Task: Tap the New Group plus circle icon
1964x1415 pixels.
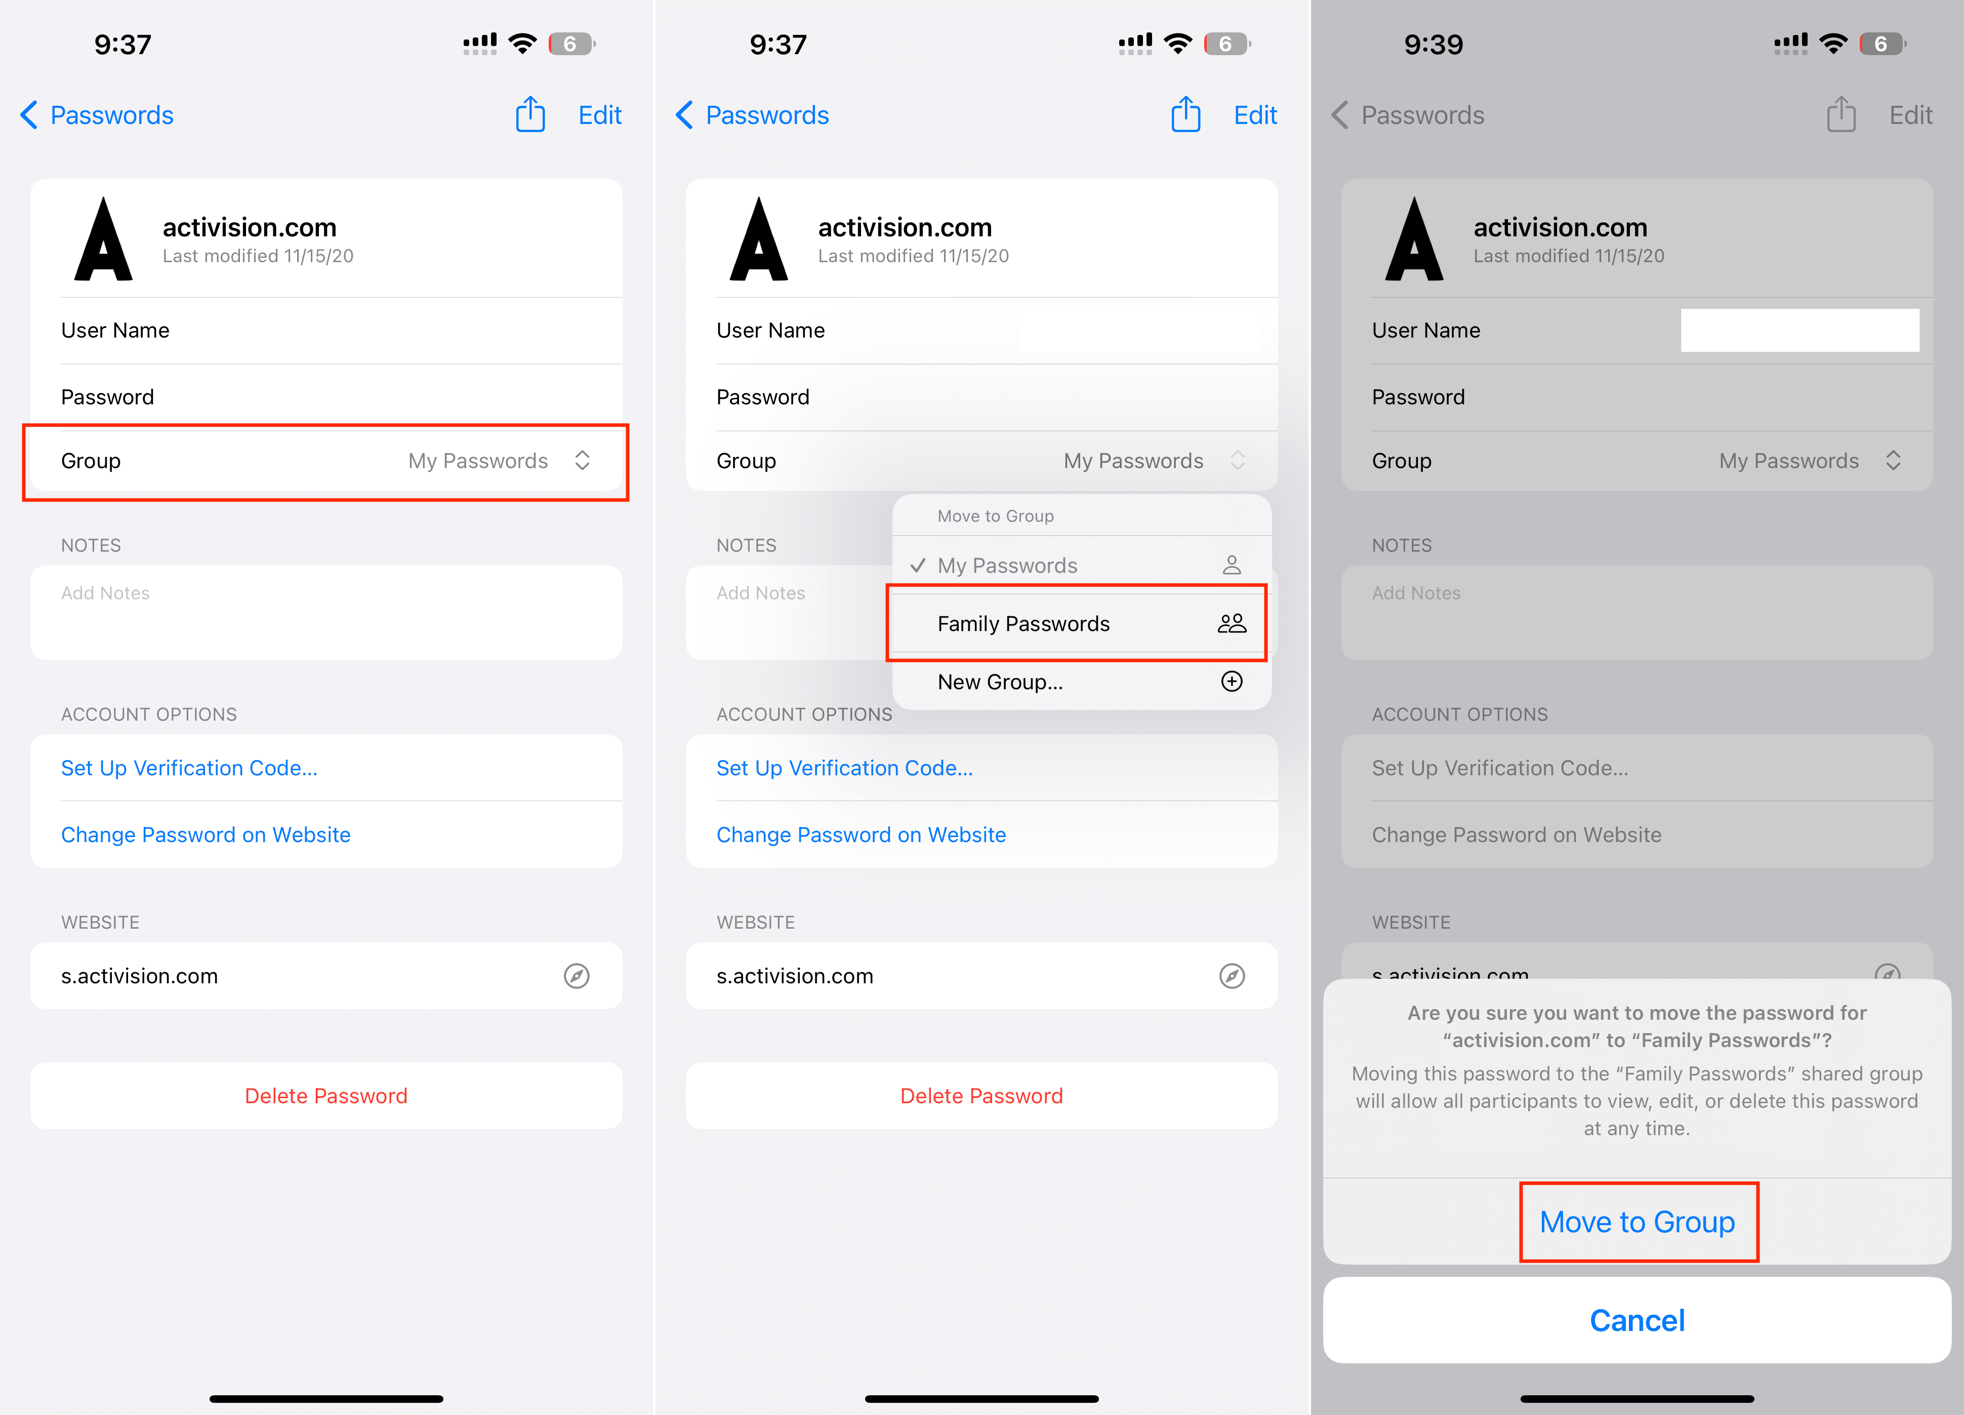Action: (1232, 682)
